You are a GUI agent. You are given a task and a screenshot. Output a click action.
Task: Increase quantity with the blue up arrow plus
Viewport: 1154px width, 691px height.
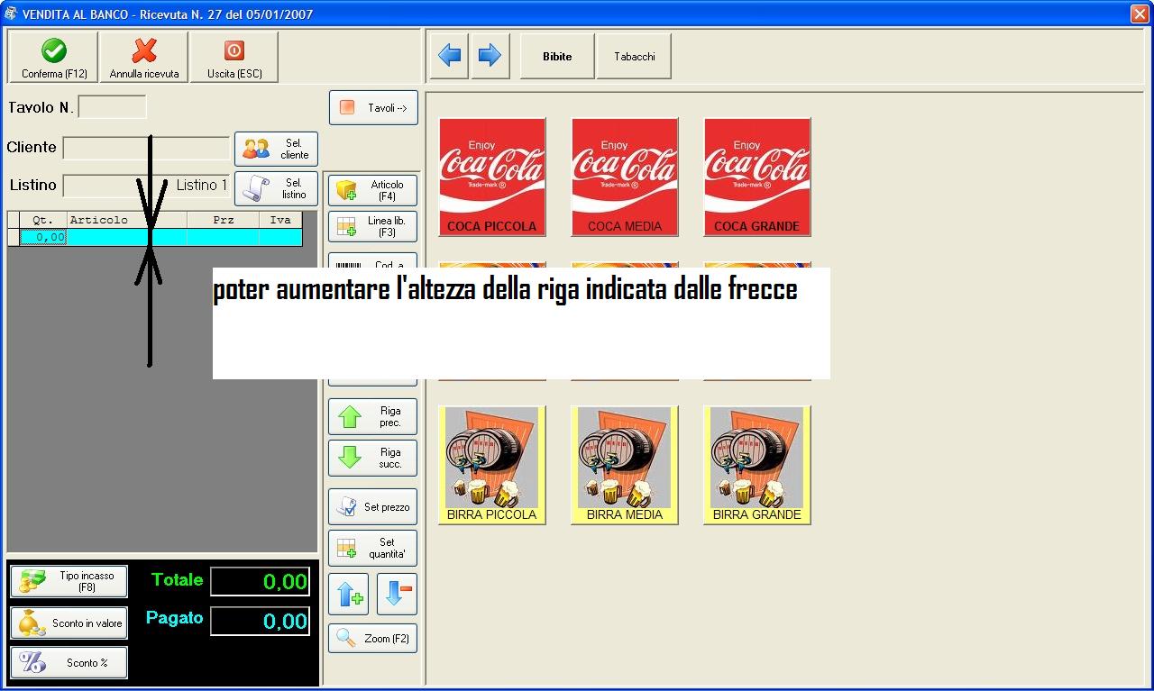point(349,595)
